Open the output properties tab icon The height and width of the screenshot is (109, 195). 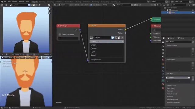[x=163, y=50]
